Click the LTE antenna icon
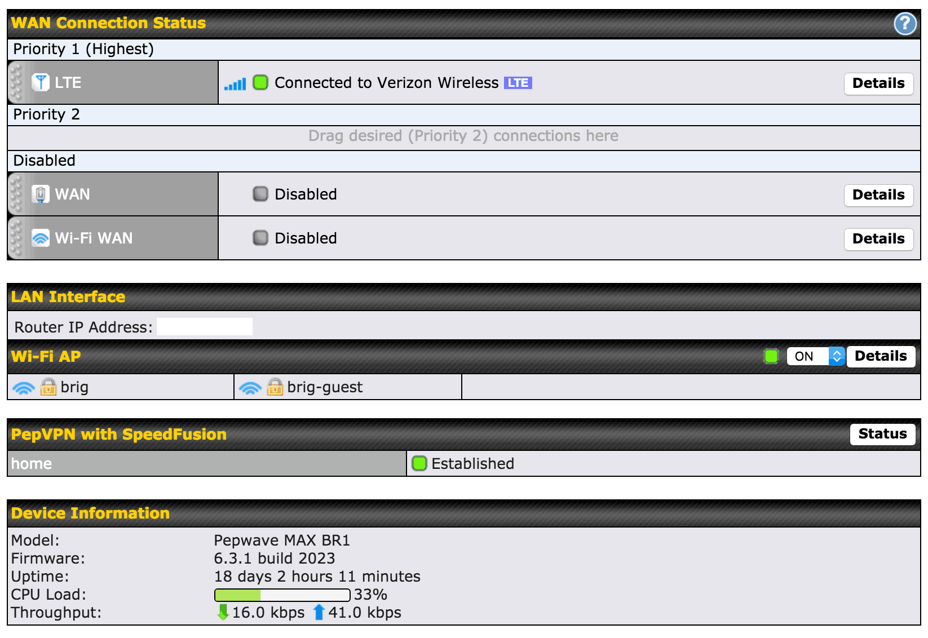Screen dimensions: 928x638 (x=40, y=82)
